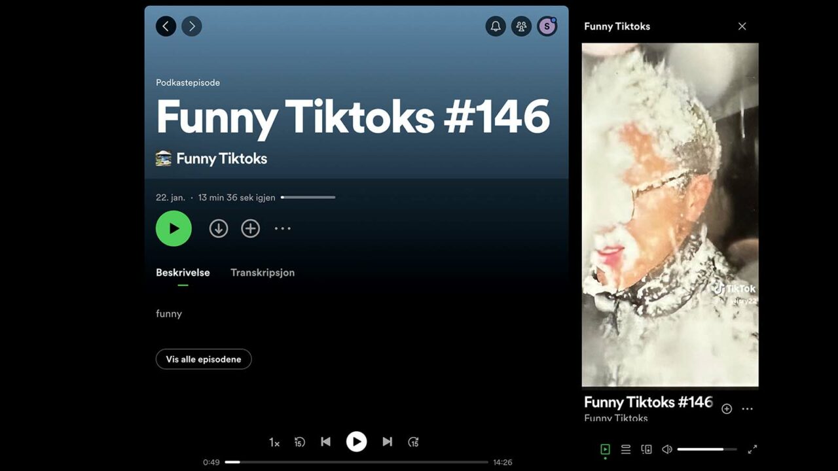This screenshot has width=838, height=471.
Task: Open the Funny Tiktoks show cover thumbnail
Action: pyautogui.click(x=164, y=158)
